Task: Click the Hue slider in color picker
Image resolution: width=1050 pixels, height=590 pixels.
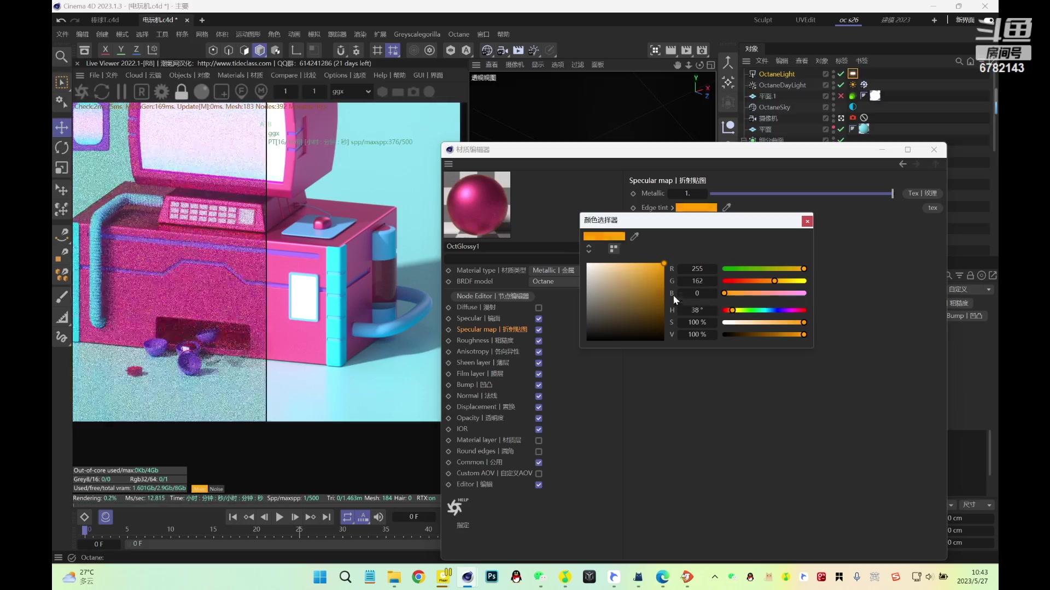Action: point(764,310)
